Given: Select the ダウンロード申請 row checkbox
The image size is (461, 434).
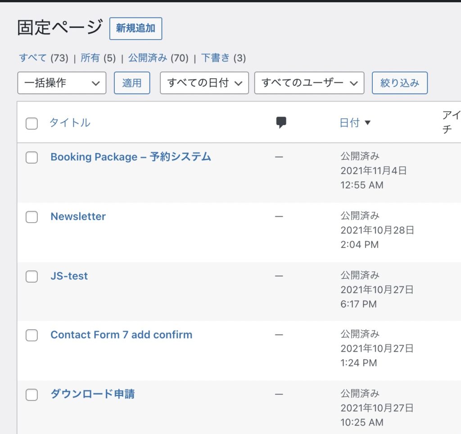Looking at the screenshot, I should tap(32, 394).
